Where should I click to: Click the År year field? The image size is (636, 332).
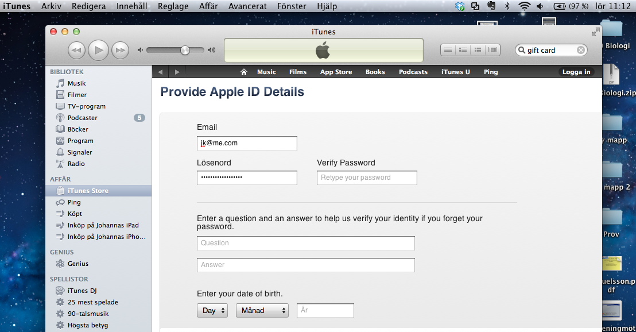click(x=325, y=311)
